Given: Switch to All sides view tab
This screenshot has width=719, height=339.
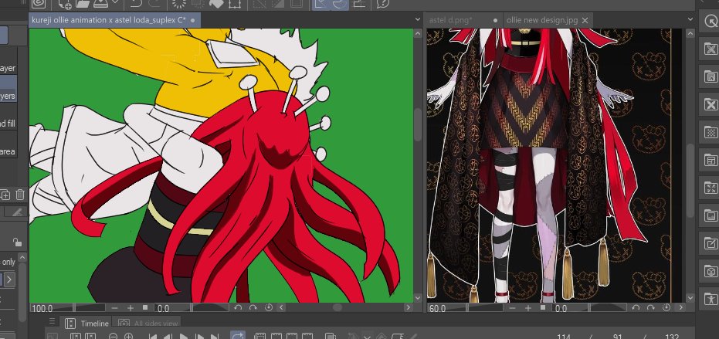Looking at the screenshot, I should click(148, 323).
